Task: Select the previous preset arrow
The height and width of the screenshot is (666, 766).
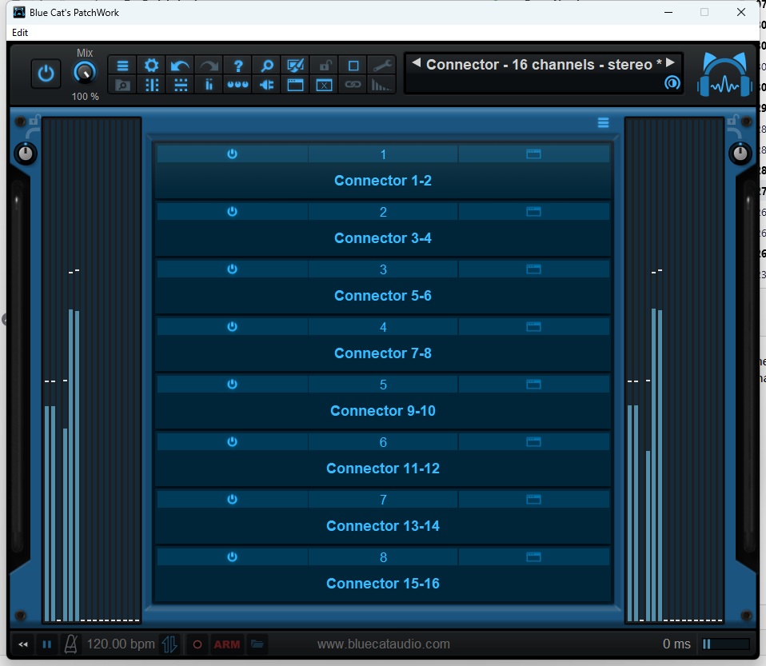Action: click(x=416, y=63)
